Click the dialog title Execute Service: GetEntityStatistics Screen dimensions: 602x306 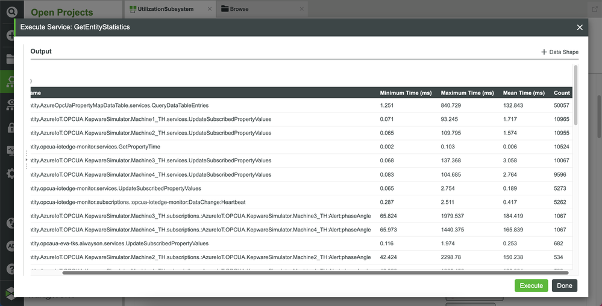click(75, 27)
